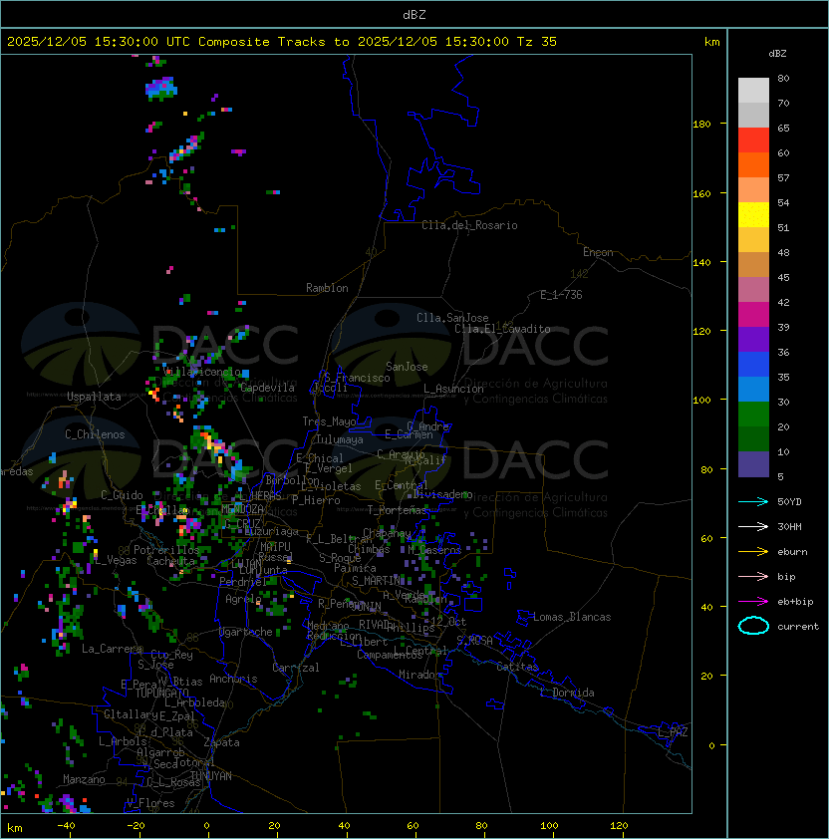
Task: Click the white 30HM arrow icon
Action: pyautogui.click(x=753, y=526)
